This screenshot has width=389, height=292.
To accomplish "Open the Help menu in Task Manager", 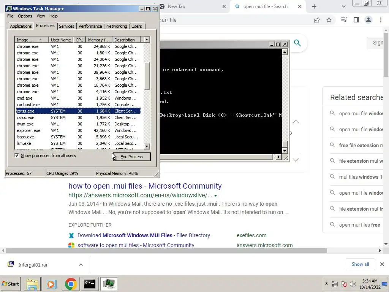I will click(x=53, y=16).
